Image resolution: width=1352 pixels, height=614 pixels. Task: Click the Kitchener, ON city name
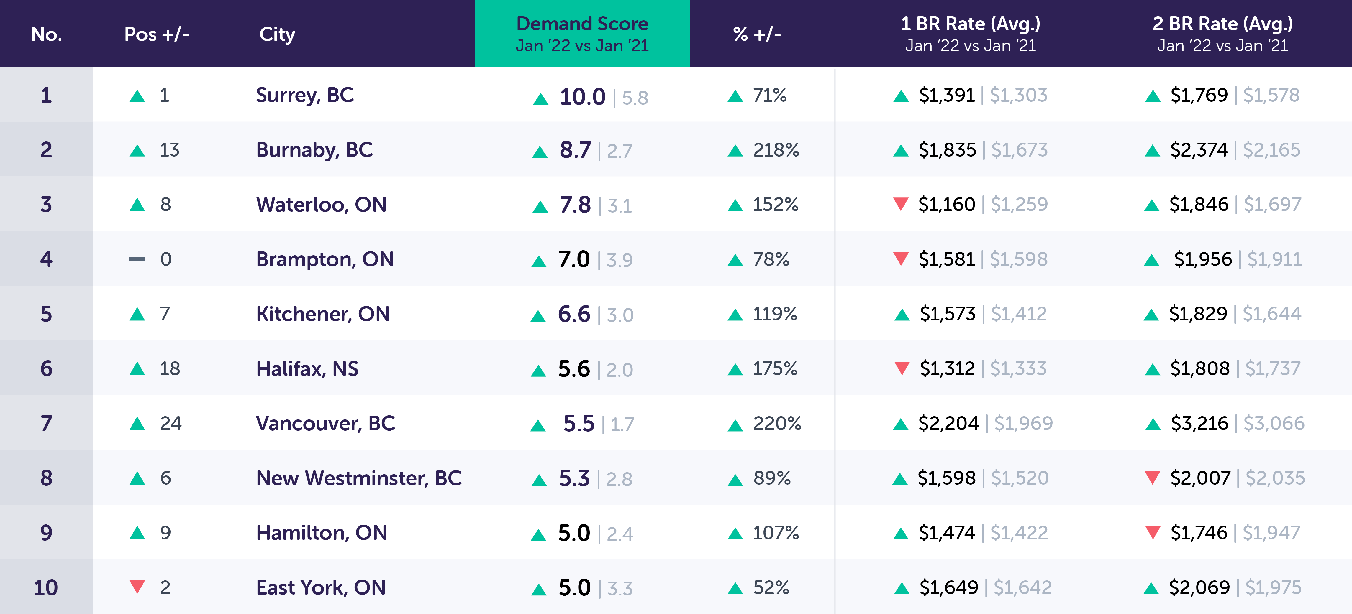click(x=323, y=314)
